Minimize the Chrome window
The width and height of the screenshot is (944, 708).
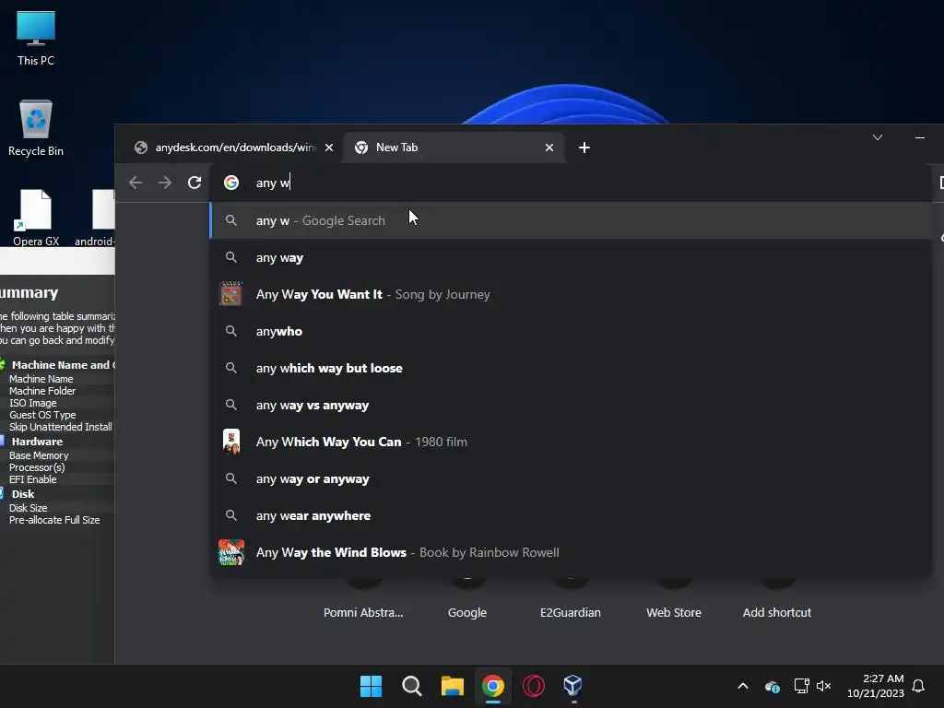[920, 138]
